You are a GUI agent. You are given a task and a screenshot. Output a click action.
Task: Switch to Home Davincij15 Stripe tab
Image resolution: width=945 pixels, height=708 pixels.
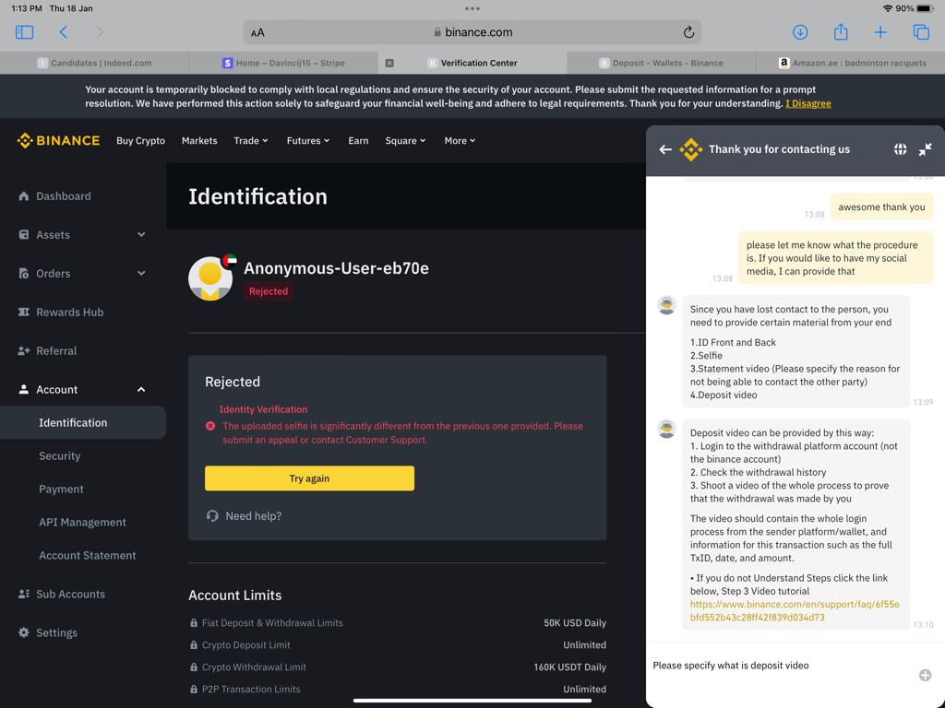click(x=283, y=63)
